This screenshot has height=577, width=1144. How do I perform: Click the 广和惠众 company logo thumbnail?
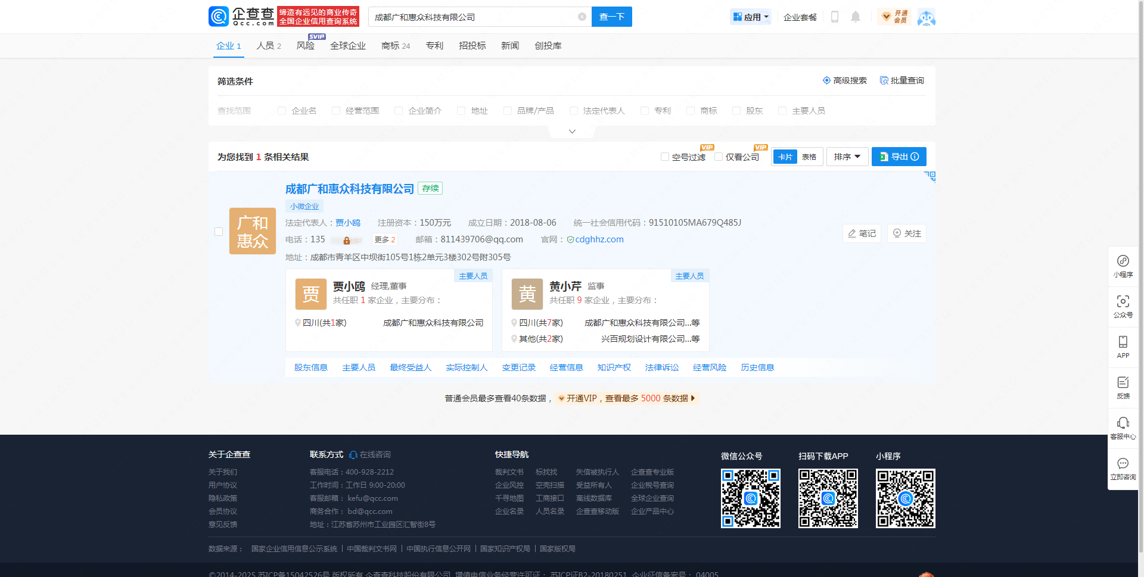(253, 231)
